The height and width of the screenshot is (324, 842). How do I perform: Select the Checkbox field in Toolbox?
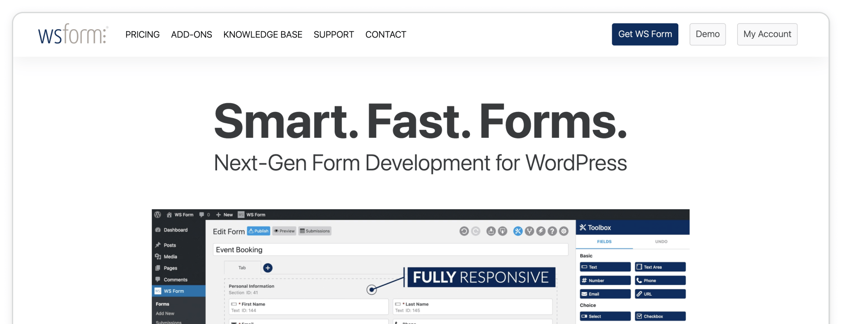[x=660, y=316]
